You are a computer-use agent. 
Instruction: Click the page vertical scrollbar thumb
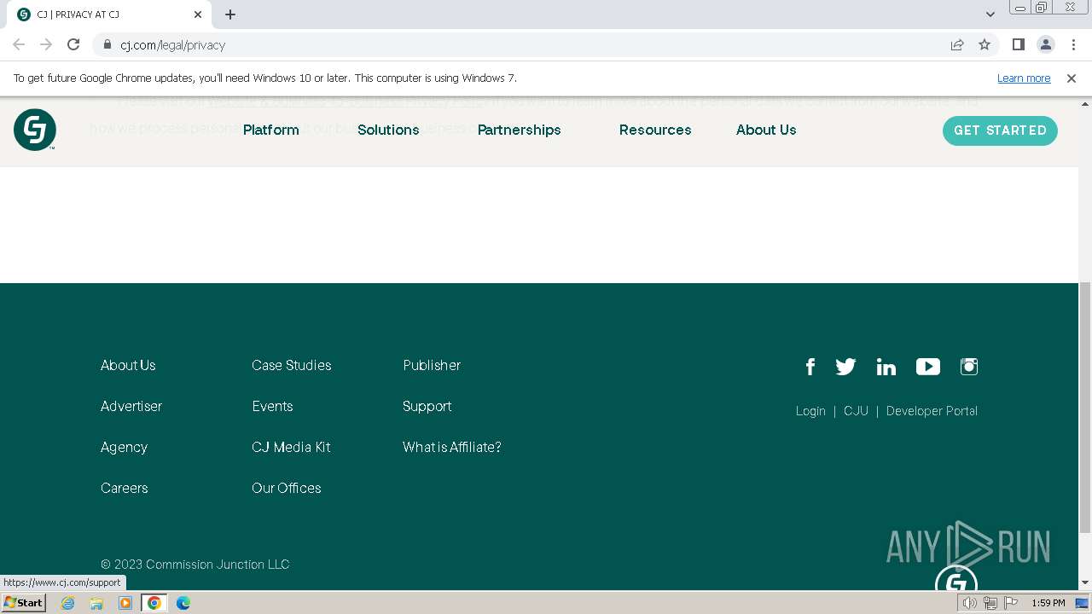pyautogui.click(x=1085, y=408)
